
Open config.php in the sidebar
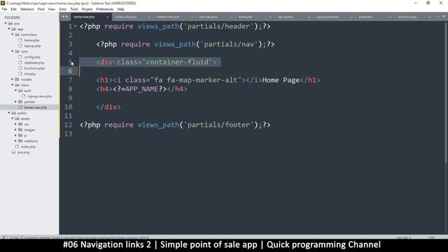tap(32, 57)
